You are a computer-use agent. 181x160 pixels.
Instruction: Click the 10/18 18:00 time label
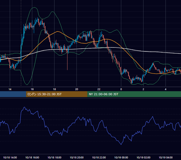click(54, 157)
